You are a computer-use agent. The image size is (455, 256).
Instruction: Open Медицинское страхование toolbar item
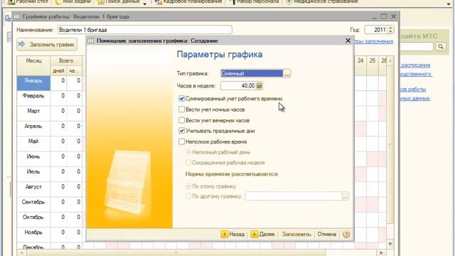click(x=322, y=1)
